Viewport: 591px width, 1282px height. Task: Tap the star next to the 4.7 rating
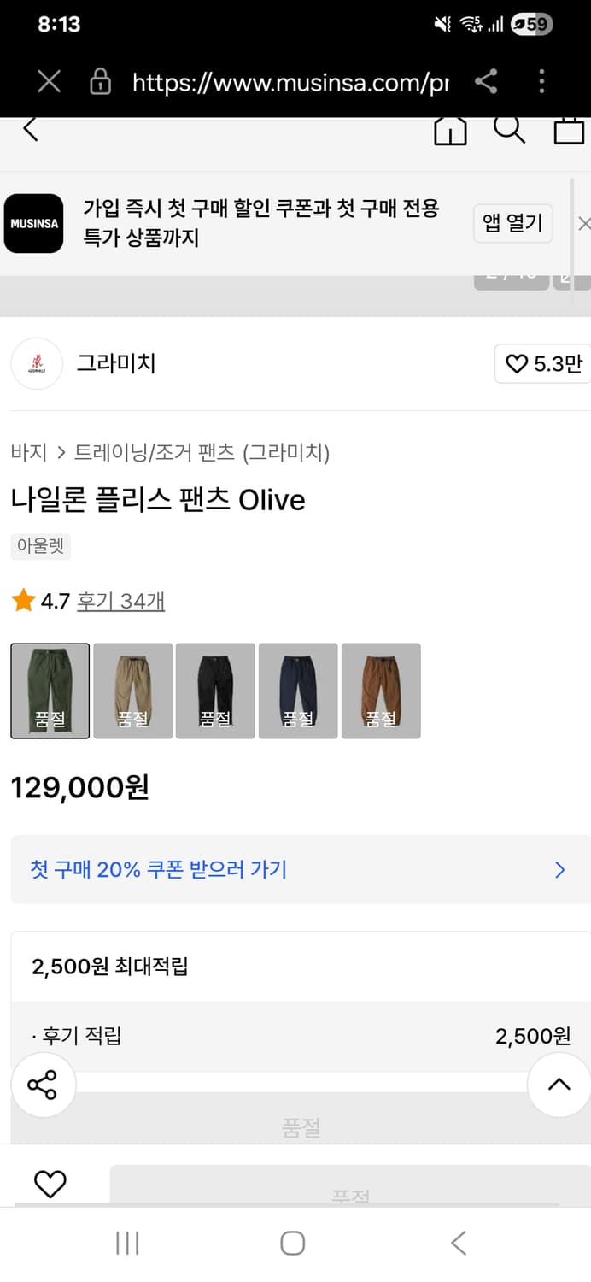coord(22,602)
